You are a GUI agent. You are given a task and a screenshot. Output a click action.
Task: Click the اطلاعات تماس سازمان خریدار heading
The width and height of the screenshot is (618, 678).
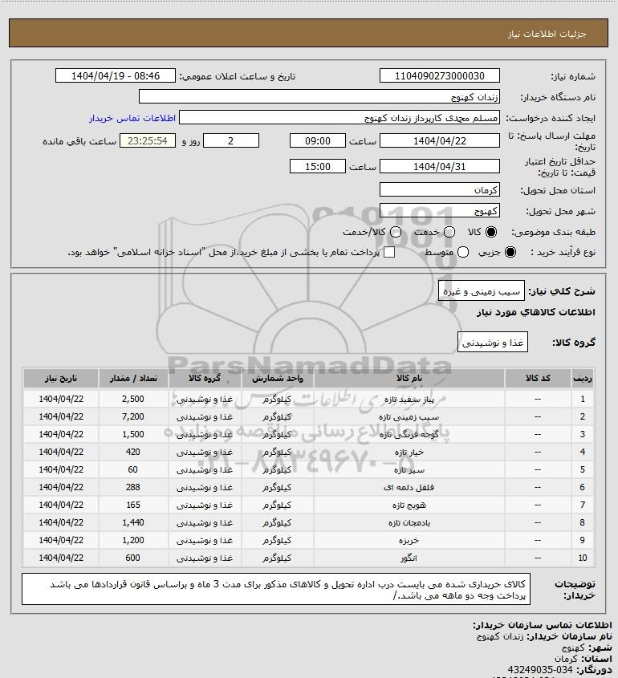[x=542, y=625]
